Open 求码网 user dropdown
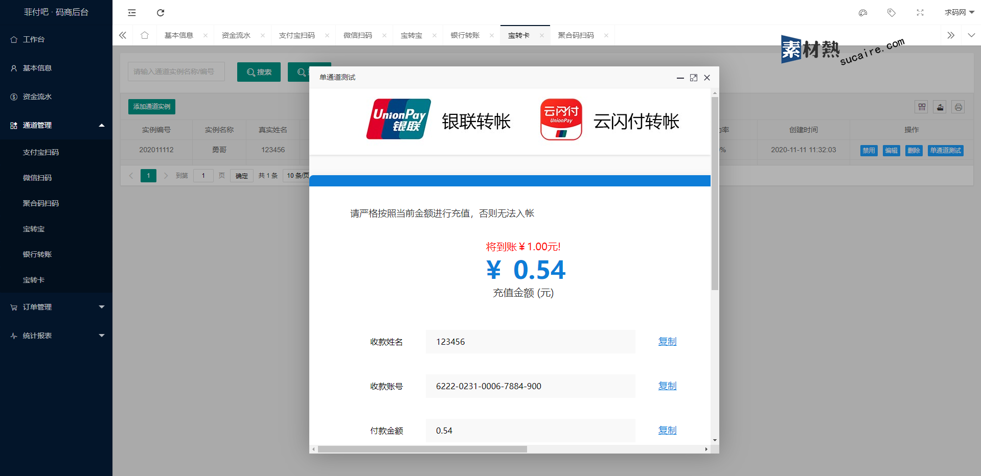The width and height of the screenshot is (981, 476). (959, 12)
